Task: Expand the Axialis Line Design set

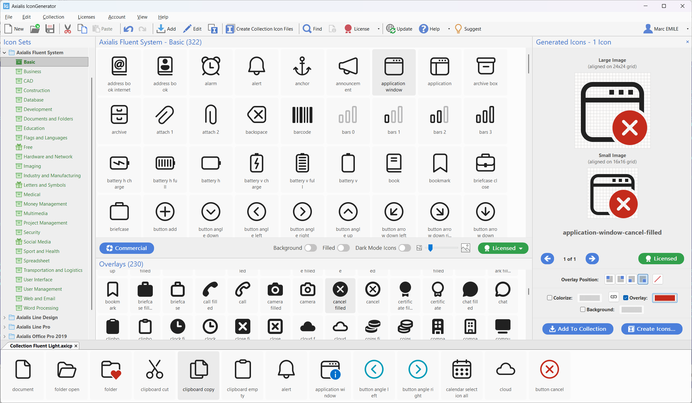Action: (x=4, y=318)
